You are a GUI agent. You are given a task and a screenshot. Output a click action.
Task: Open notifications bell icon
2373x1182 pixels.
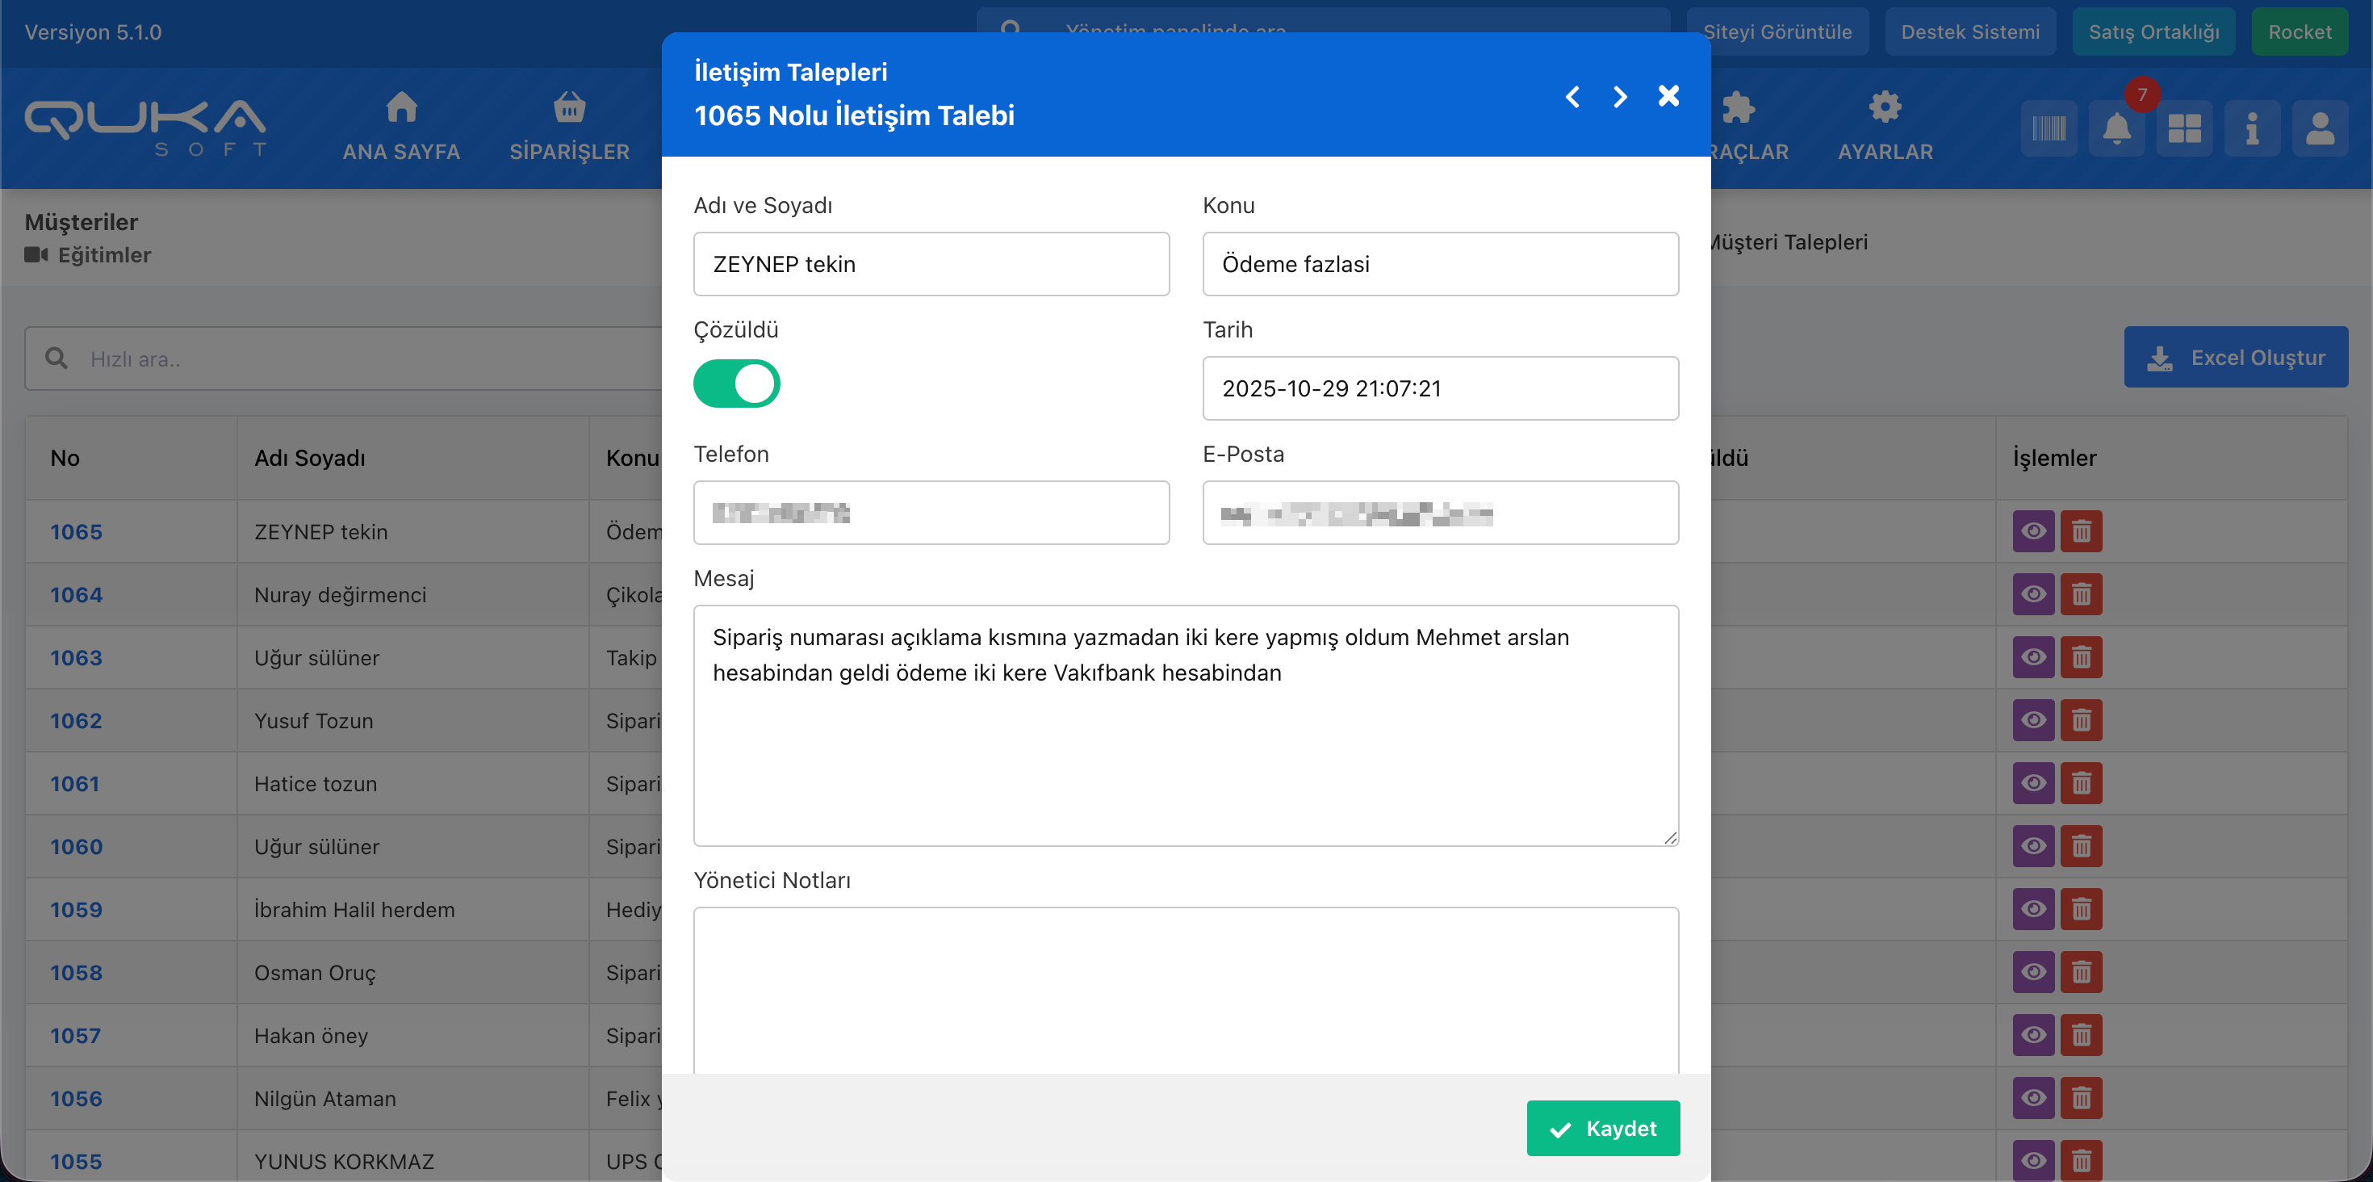click(2116, 128)
